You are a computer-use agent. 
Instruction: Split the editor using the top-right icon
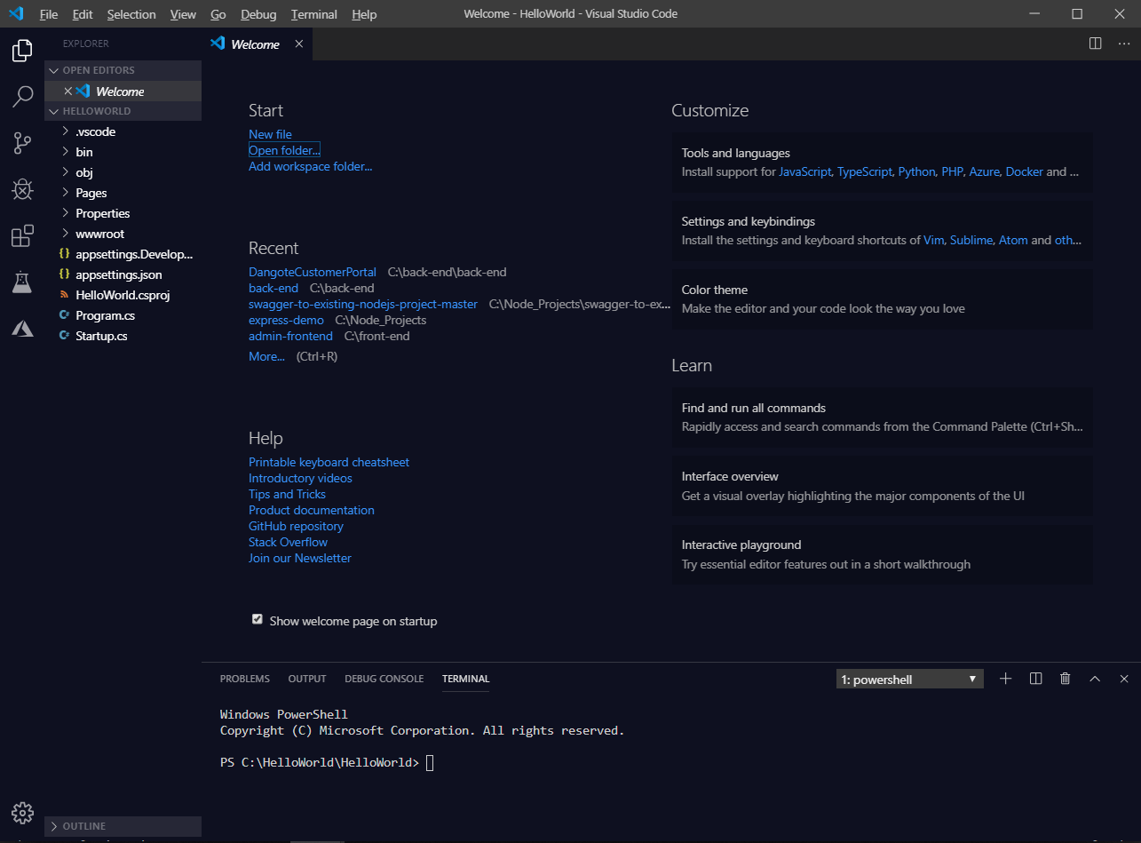pos(1095,43)
